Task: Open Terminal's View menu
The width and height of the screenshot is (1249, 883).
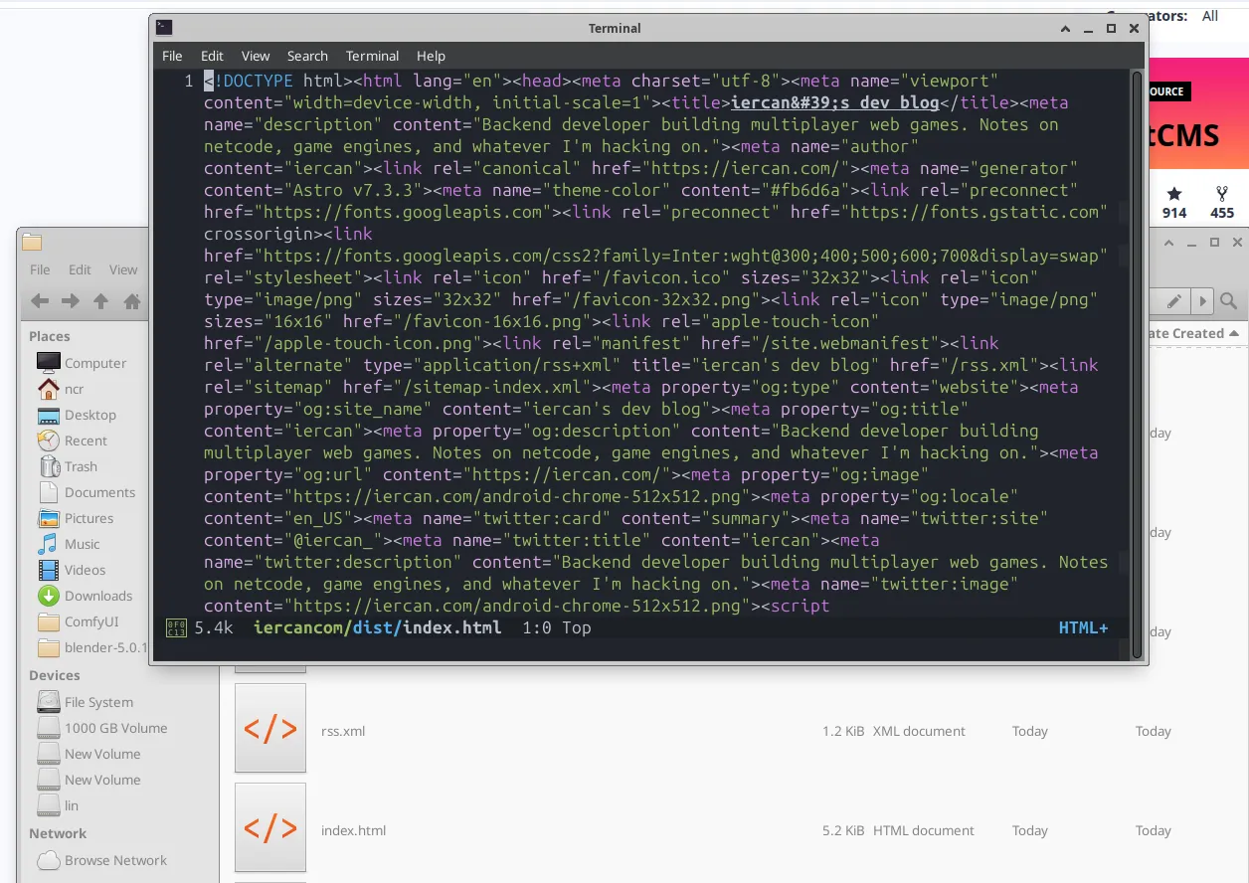Action: tap(256, 56)
